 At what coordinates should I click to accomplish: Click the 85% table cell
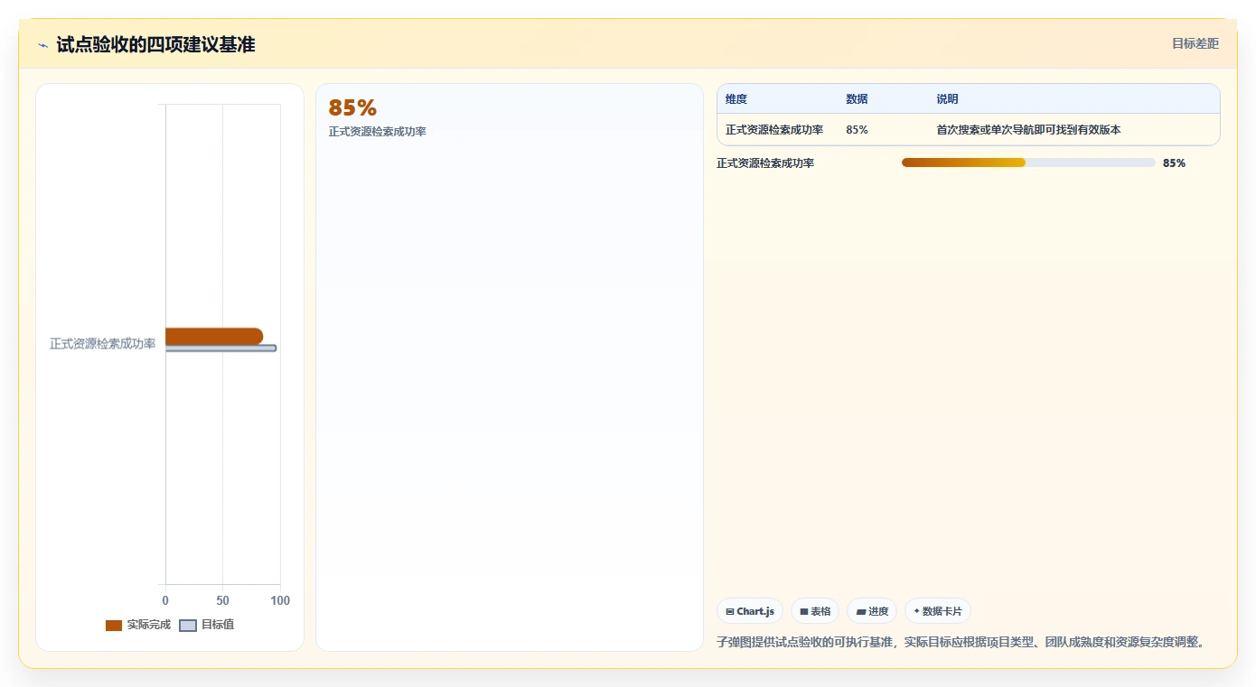tap(857, 130)
